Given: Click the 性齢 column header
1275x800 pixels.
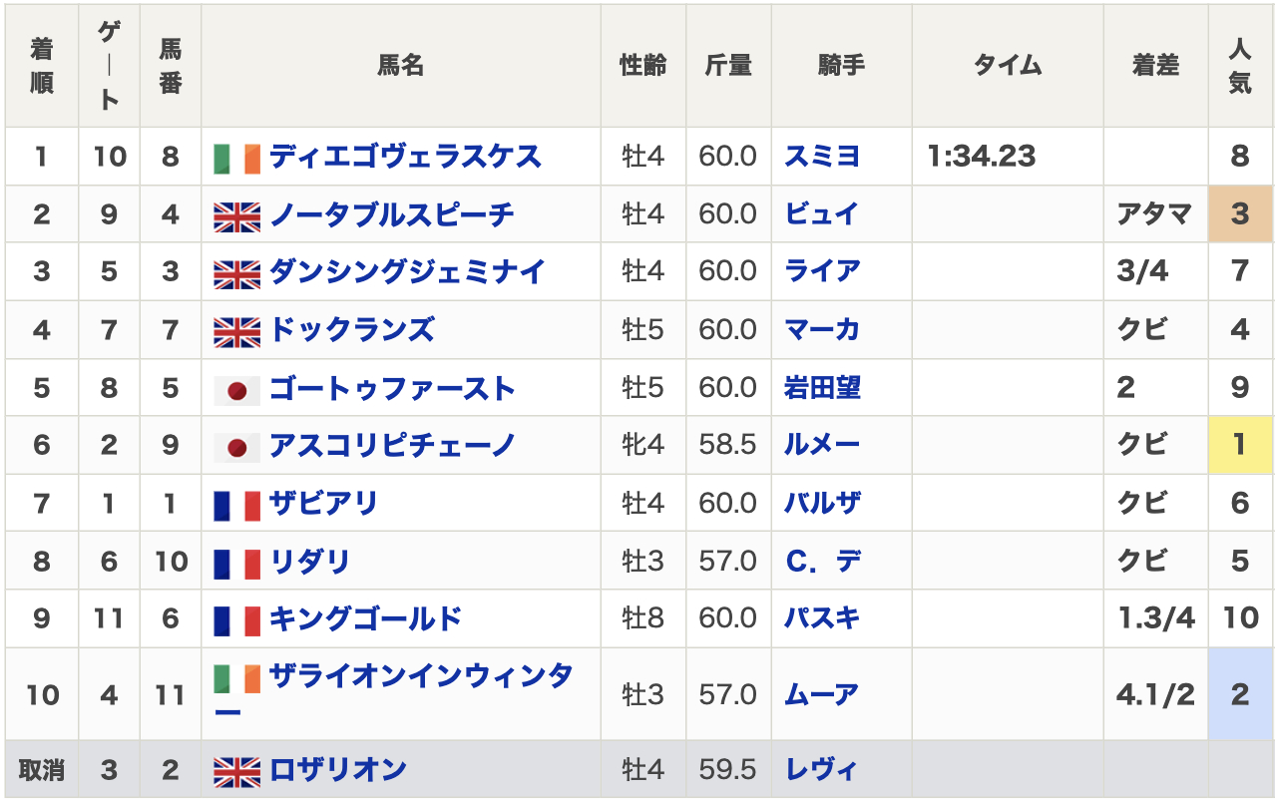Looking at the screenshot, I should [643, 66].
